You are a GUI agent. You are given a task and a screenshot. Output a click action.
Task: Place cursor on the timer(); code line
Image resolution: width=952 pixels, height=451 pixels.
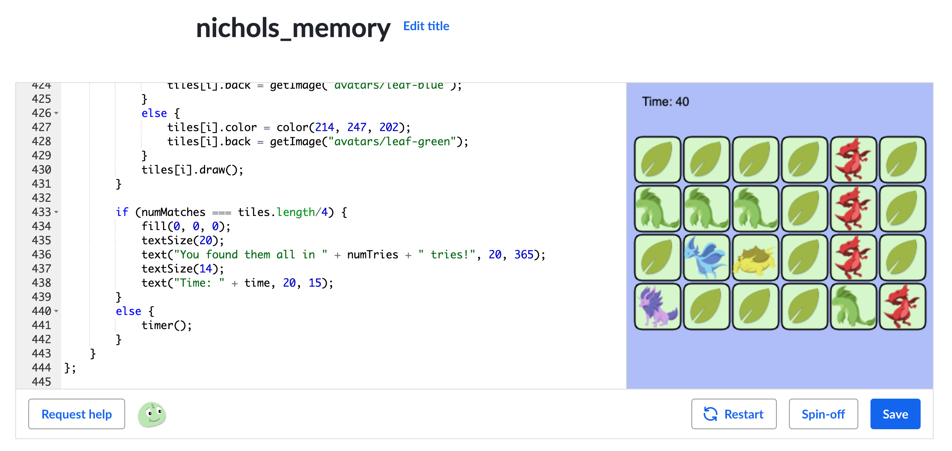166,325
